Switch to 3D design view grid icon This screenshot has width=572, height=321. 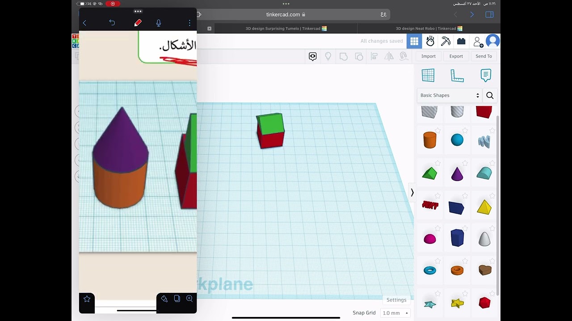point(414,41)
